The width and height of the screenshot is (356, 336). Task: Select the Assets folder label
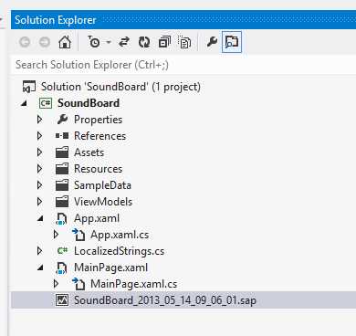pos(89,152)
